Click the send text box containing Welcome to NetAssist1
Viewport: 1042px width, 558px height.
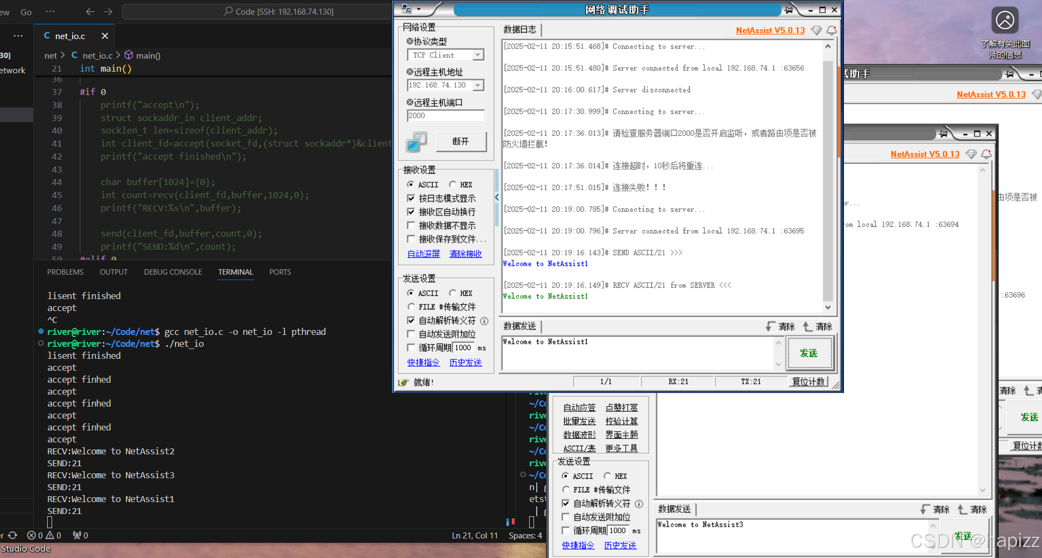[x=638, y=353]
